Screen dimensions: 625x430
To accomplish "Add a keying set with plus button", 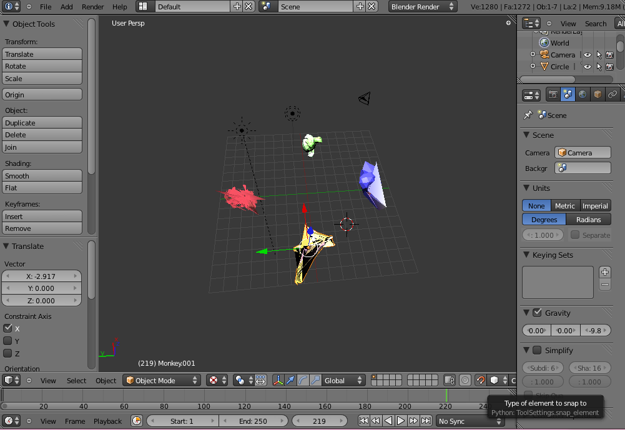I will click(604, 272).
